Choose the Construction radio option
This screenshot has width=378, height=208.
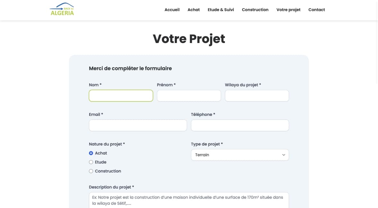point(91,171)
